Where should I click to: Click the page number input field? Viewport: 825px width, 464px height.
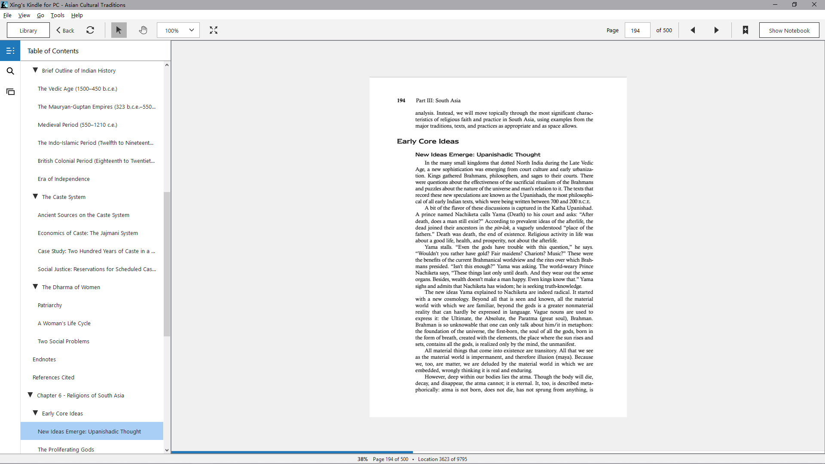coord(637,30)
